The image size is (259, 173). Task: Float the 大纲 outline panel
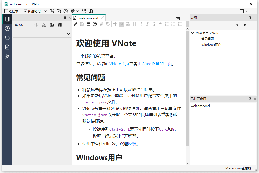tap(250, 18)
